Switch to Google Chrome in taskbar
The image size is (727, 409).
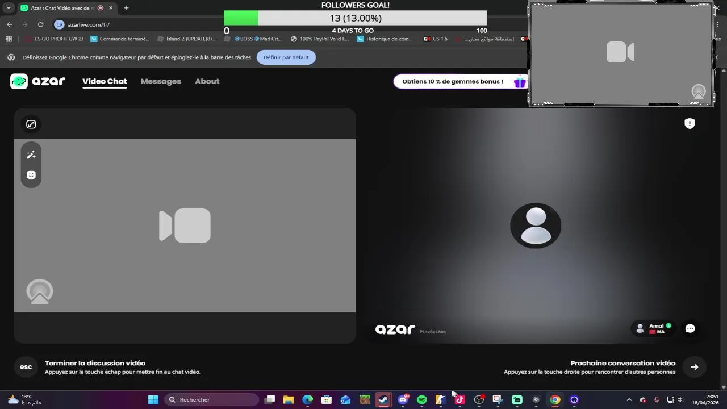[555, 400]
